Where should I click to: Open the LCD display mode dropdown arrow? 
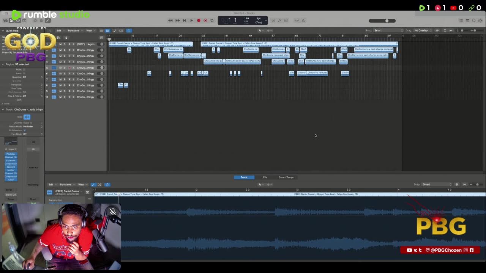pos(266,20)
